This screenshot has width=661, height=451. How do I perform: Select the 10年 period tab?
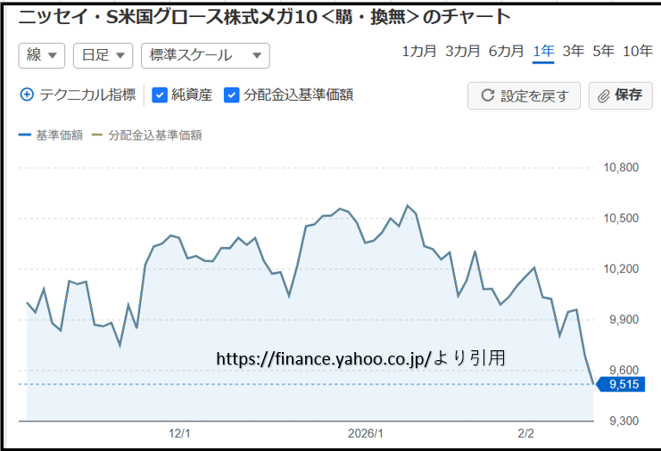tap(637, 51)
